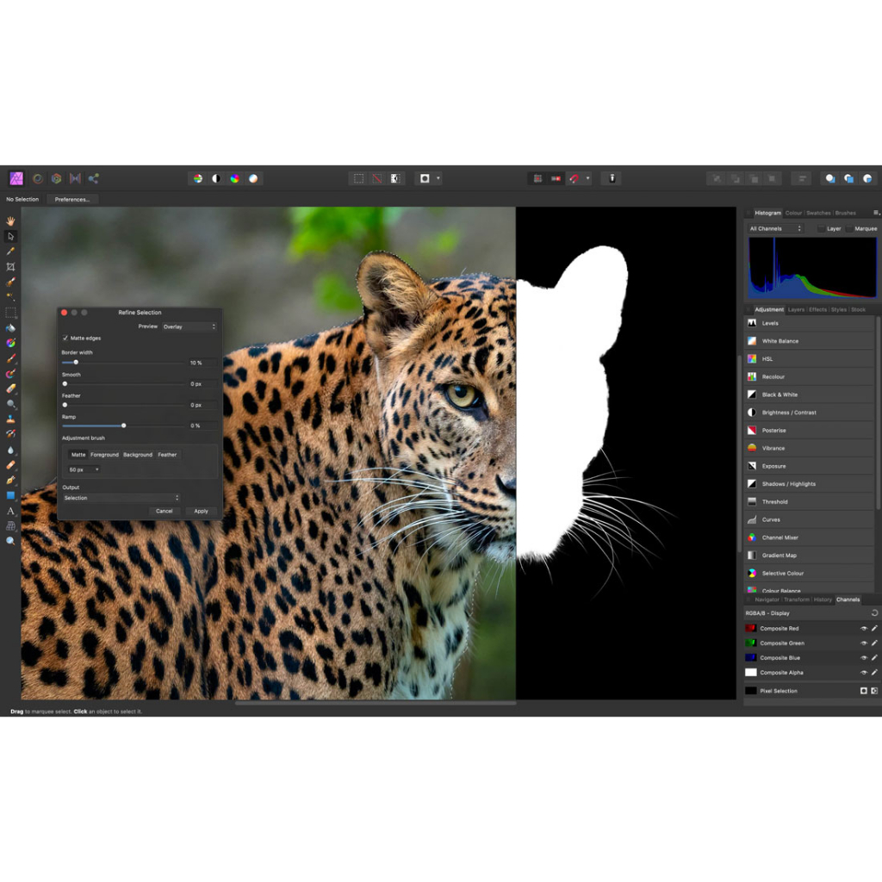This screenshot has height=882, width=882.
Task: Open the Output Selection dropdown
Action: (121, 498)
